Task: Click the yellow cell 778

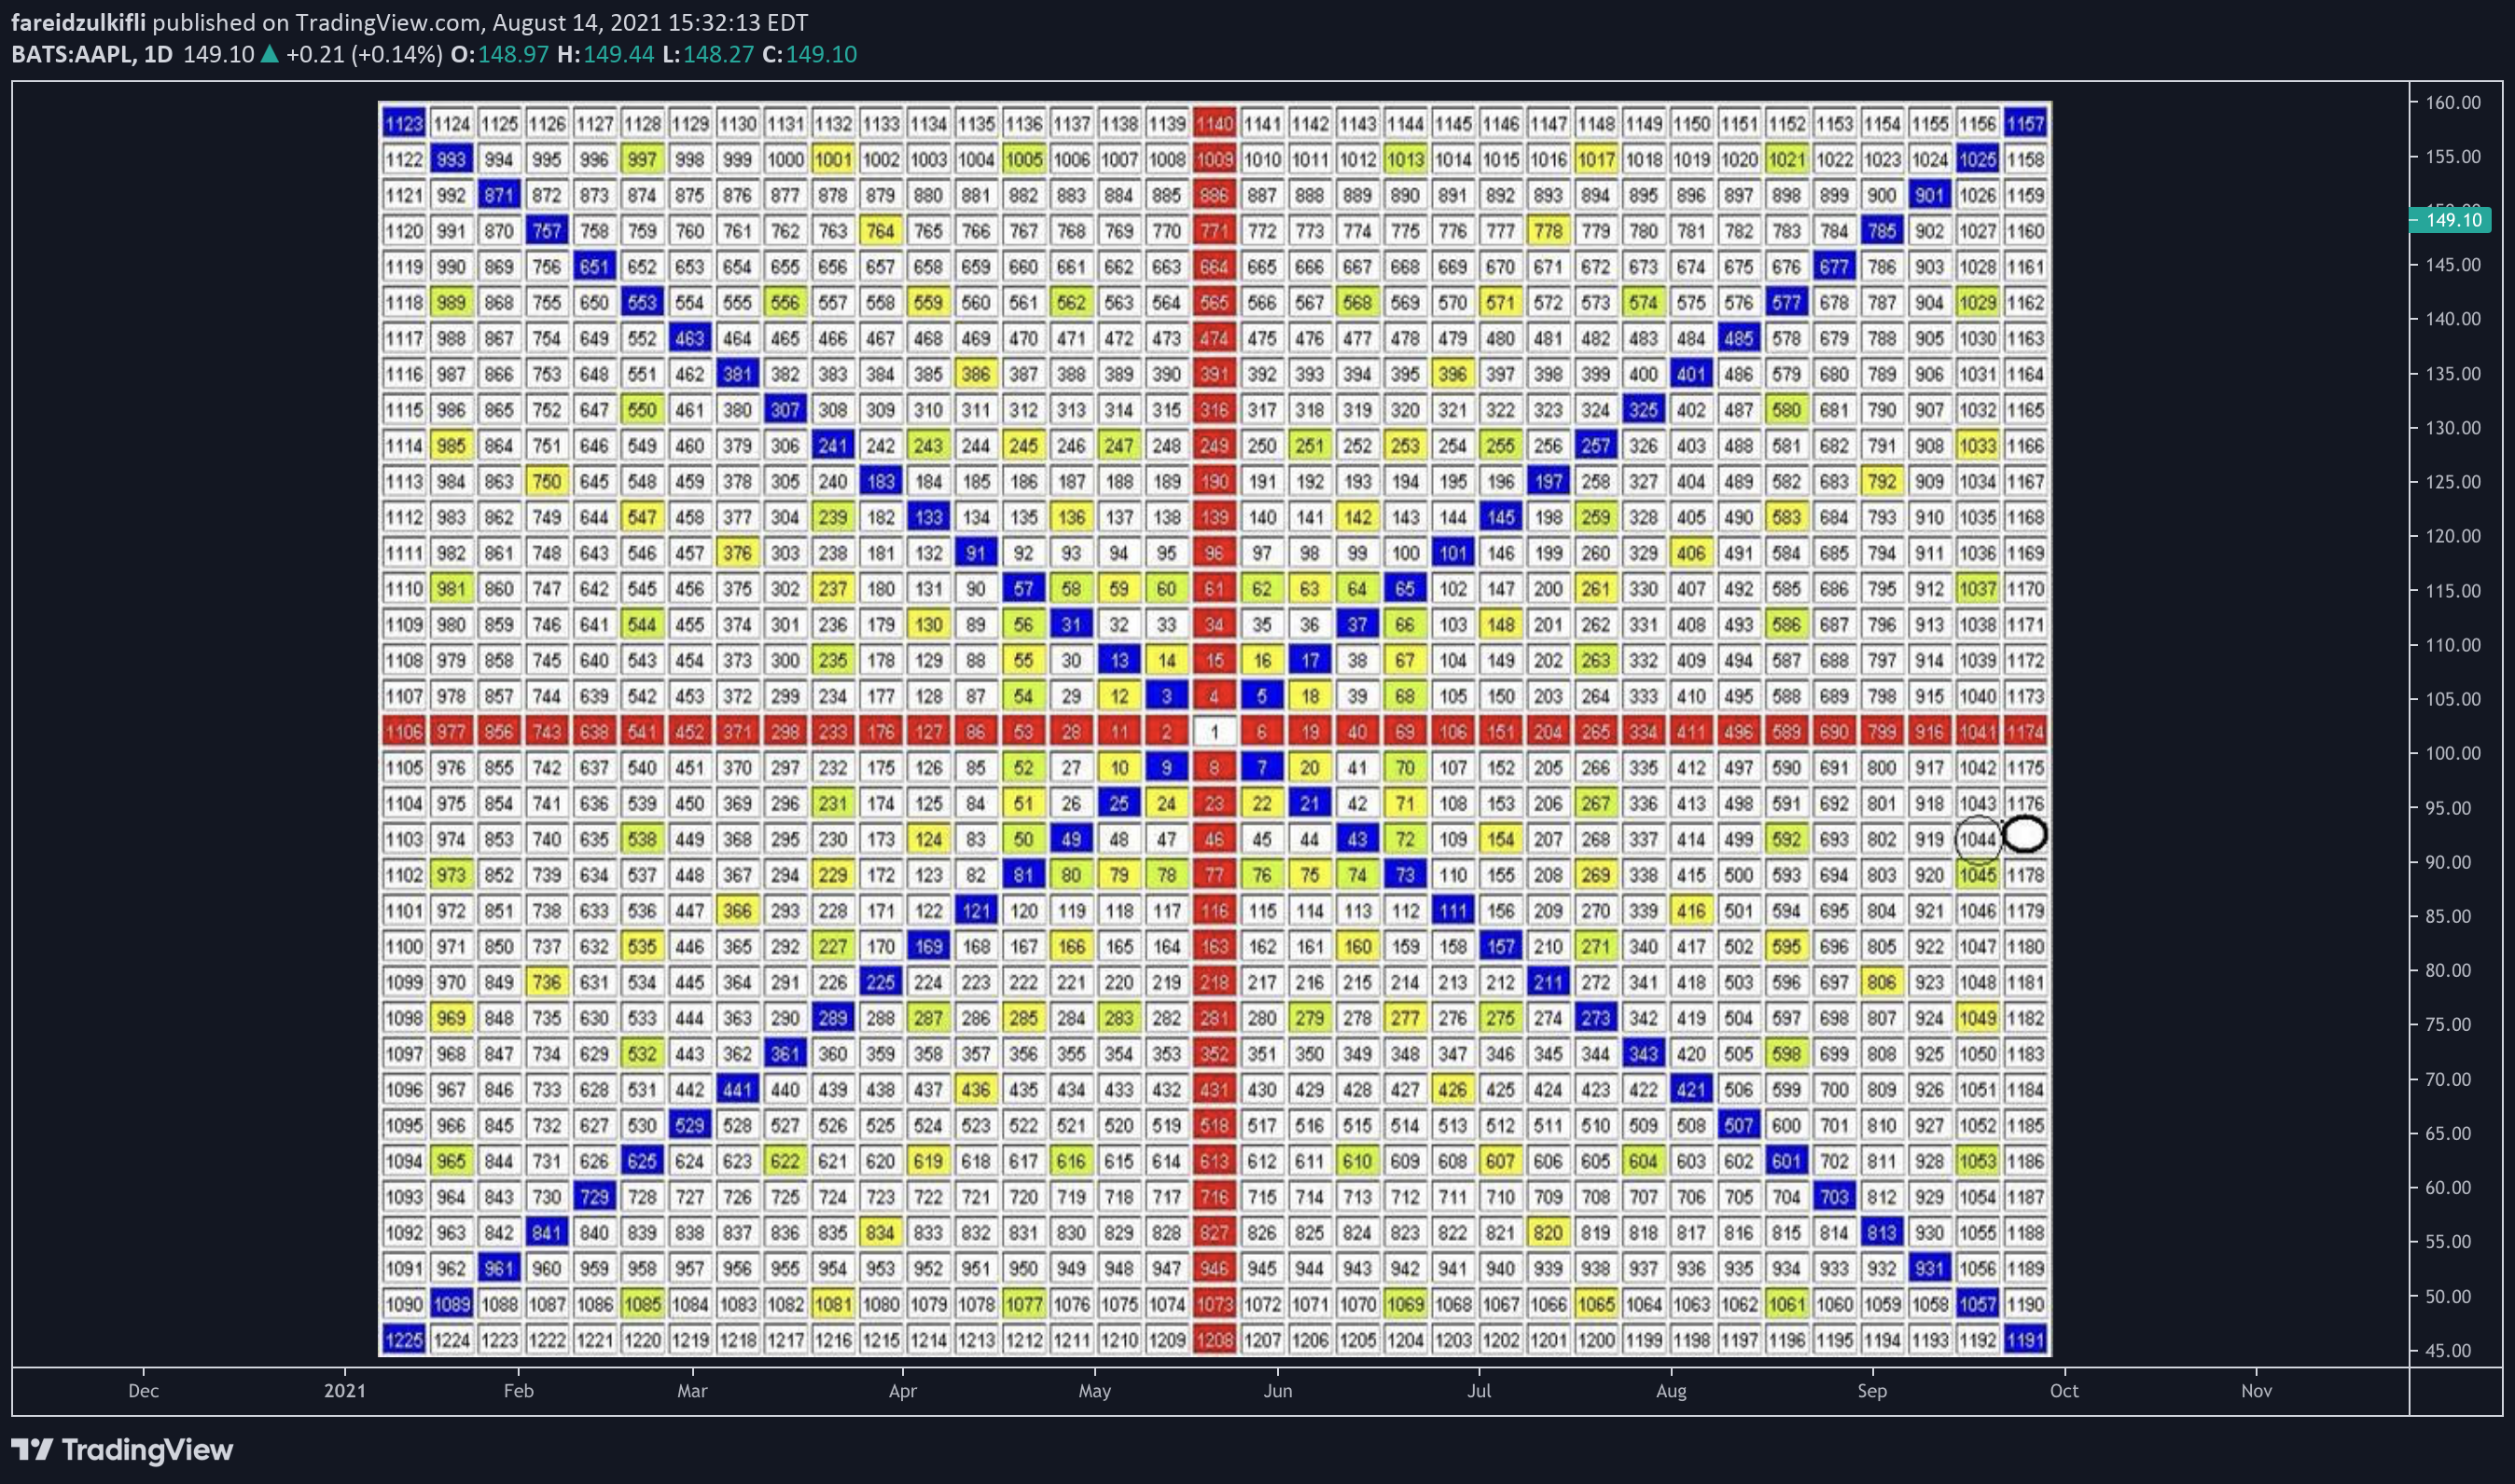Action: [x=1549, y=231]
